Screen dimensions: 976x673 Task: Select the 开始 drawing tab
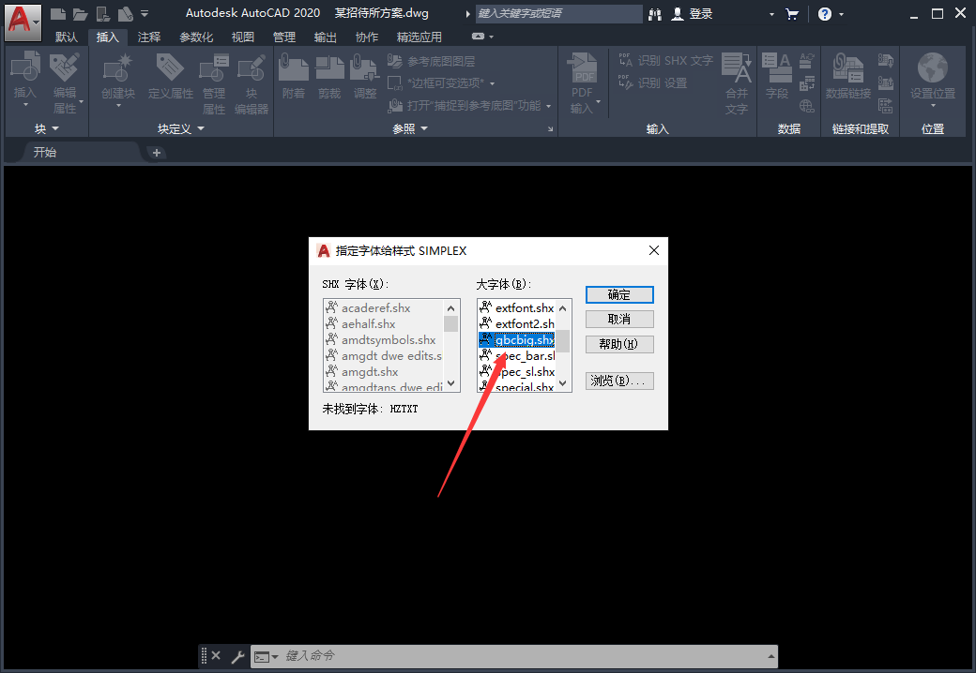click(x=45, y=152)
